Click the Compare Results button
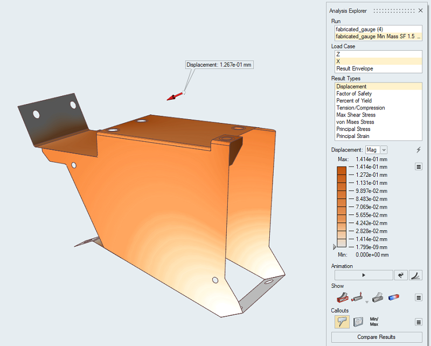Screen dimensions: 431x346 377,337
